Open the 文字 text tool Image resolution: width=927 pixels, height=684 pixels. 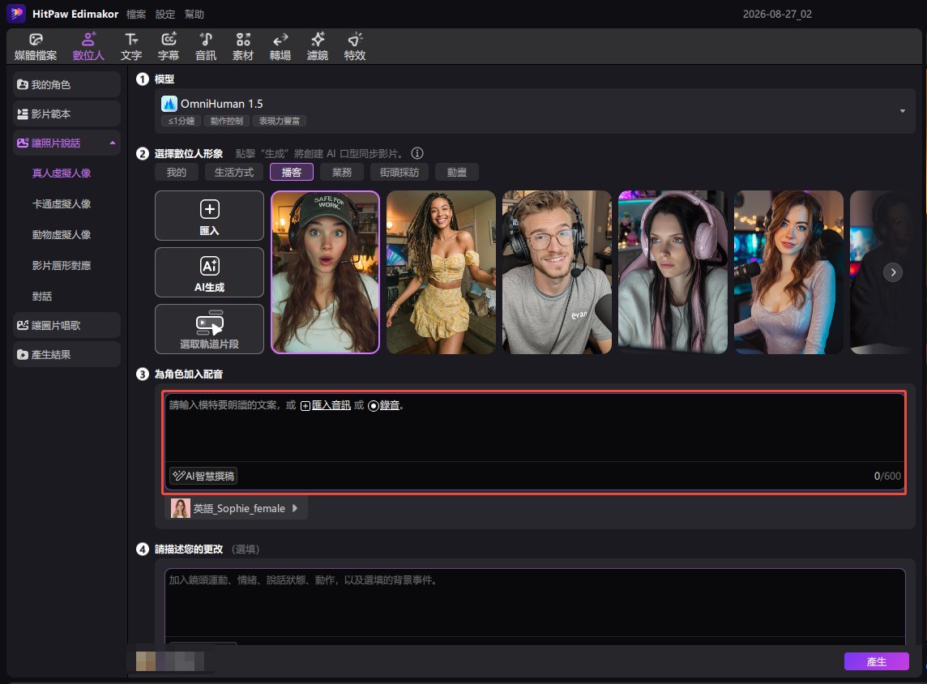[131, 47]
